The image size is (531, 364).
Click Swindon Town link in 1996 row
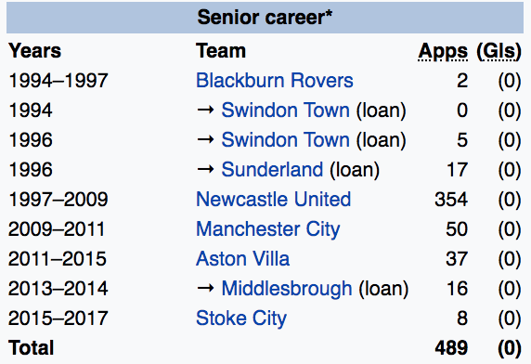click(x=286, y=140)
